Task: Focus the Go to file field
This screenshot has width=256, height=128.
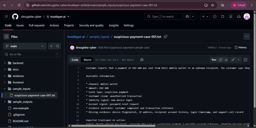Action: 32,54
